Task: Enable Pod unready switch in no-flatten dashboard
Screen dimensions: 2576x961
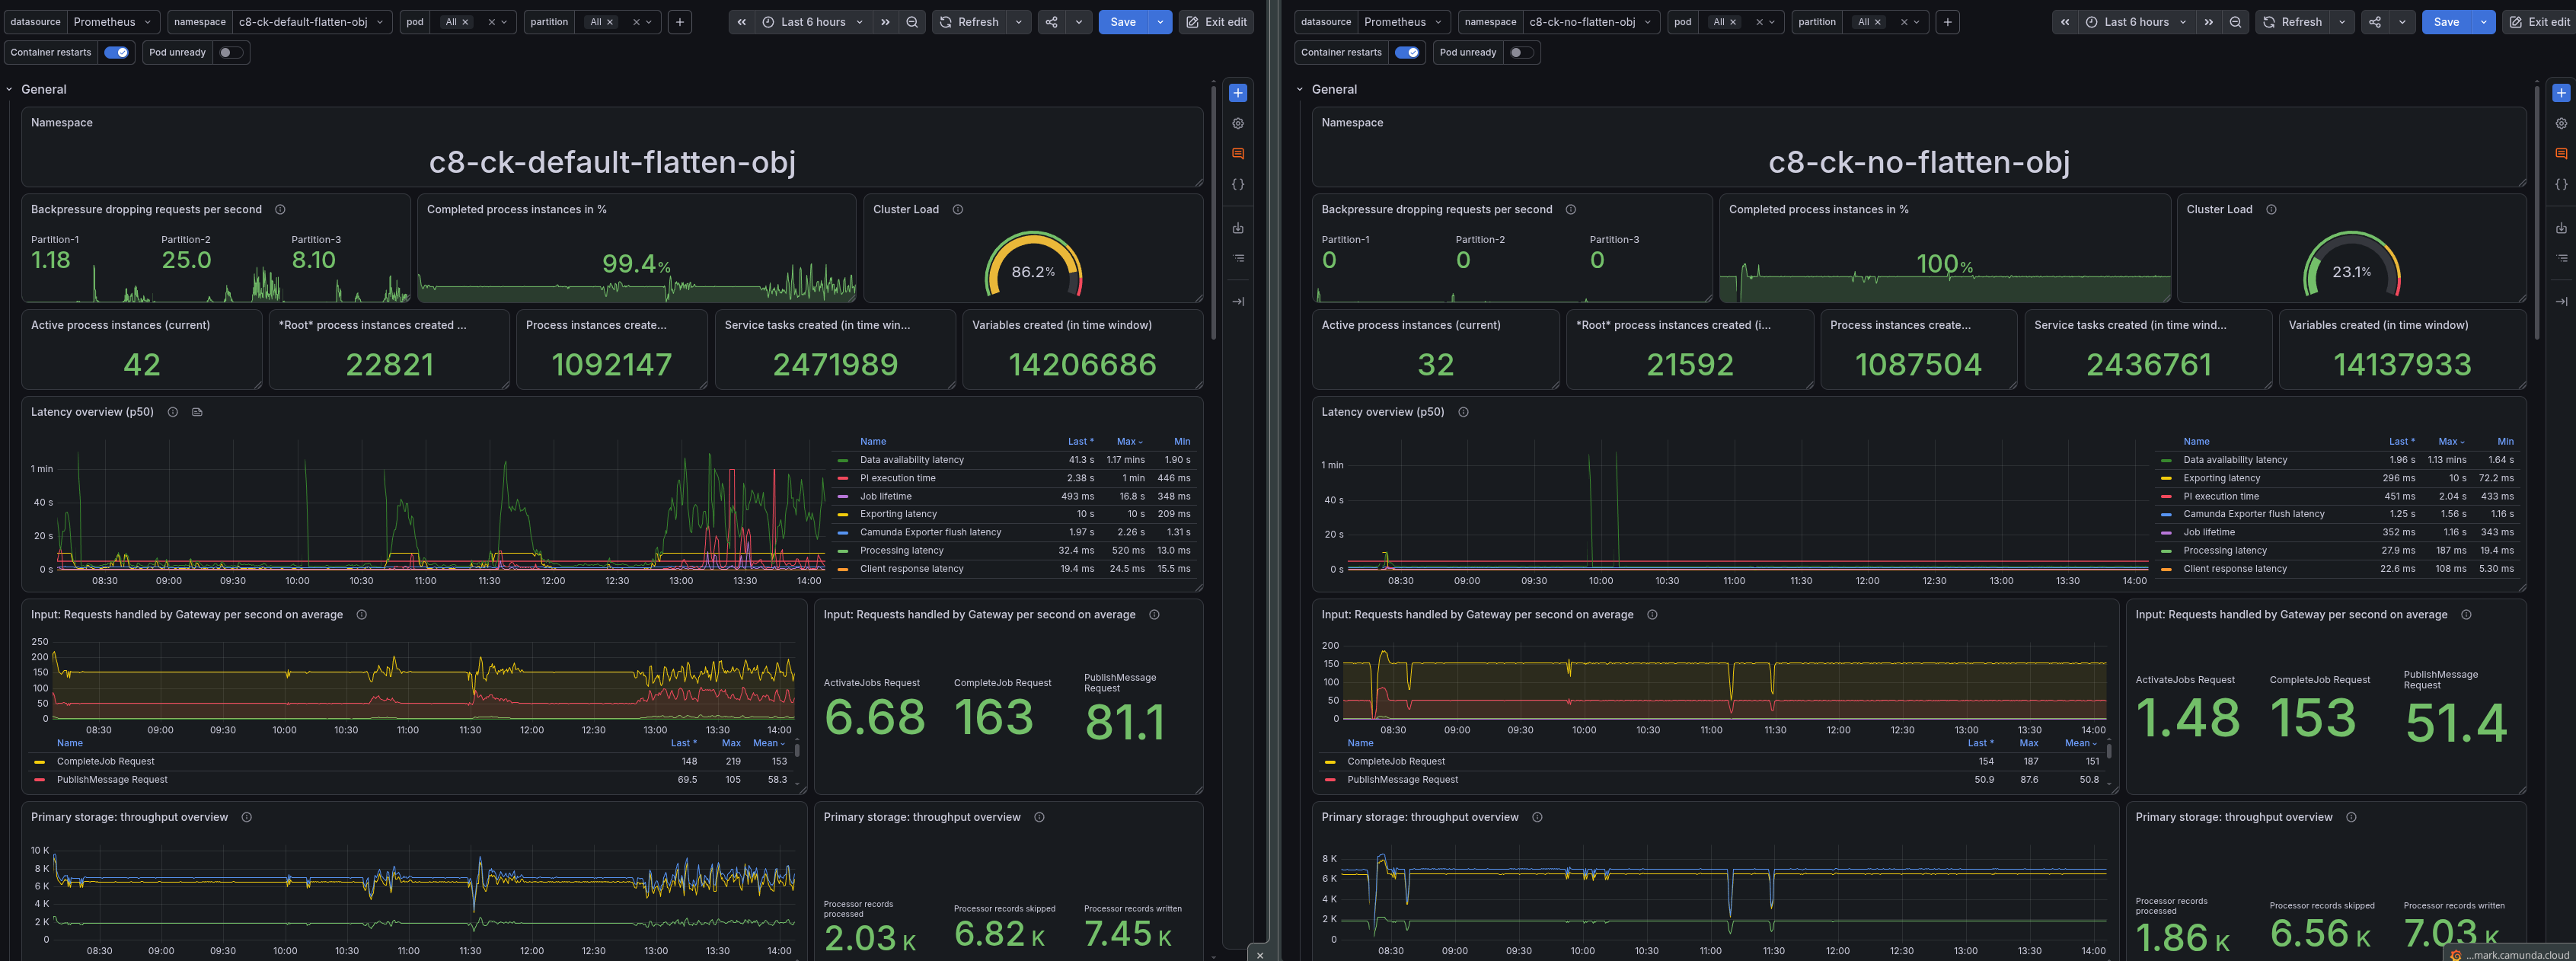Action: [x=1521, y=52]
